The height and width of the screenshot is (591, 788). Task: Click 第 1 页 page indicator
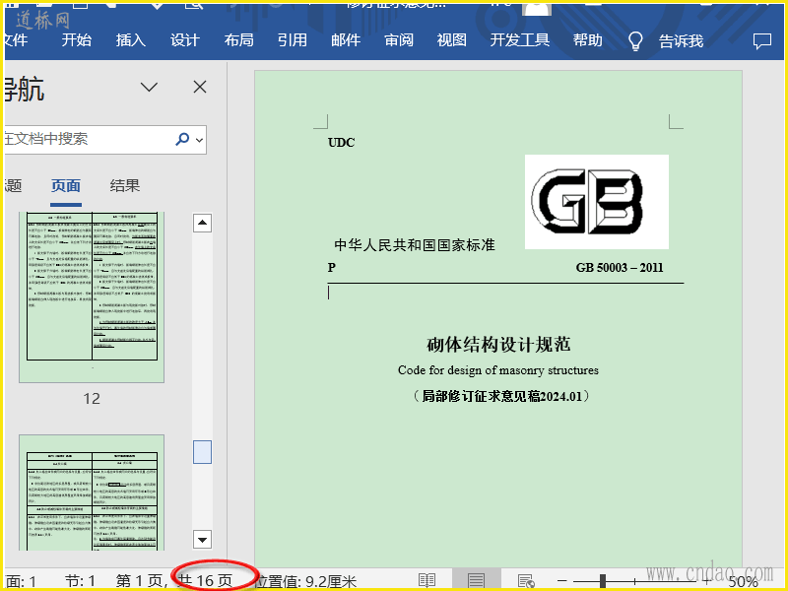(x=141, y=581)
